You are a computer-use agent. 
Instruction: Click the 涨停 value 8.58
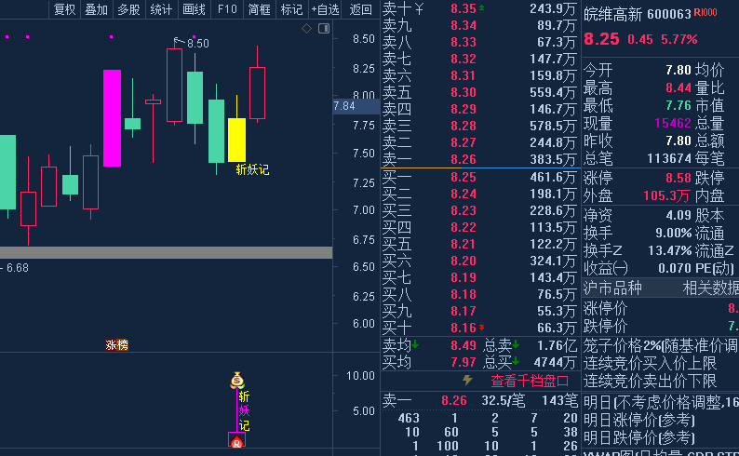click(679, 178)
